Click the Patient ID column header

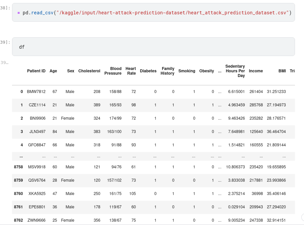click(x=36, y=71)
